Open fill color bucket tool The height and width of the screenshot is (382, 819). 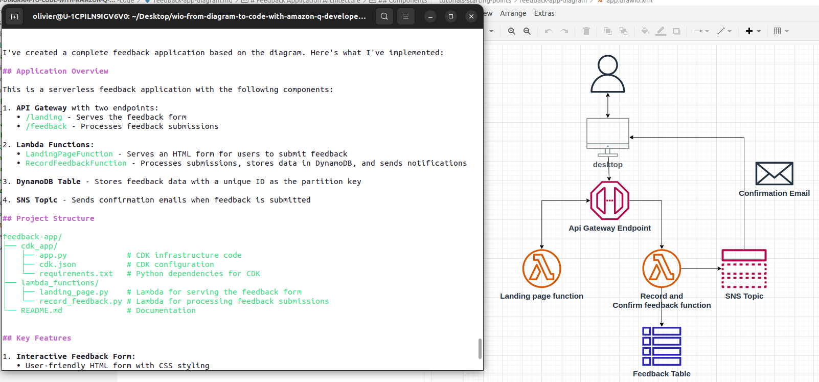point(645,31)
